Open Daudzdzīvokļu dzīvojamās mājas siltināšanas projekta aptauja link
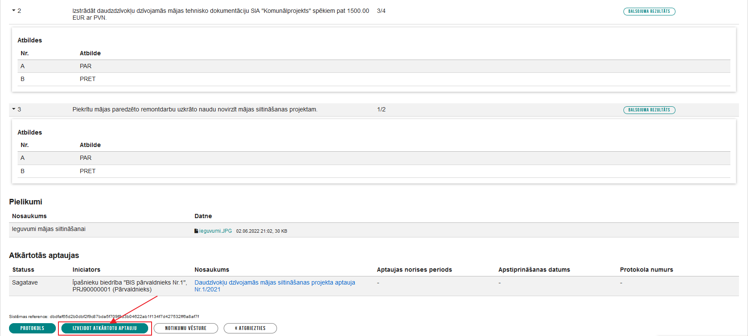This screenshot has width=748, height=336. [275, 286]
